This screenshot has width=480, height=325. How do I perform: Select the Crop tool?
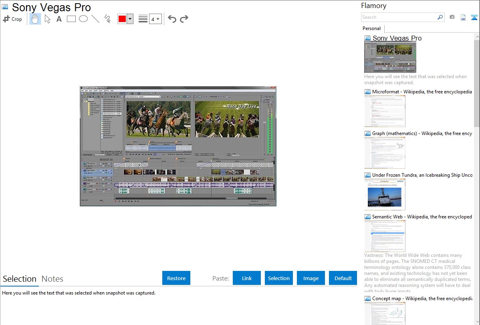12,19
